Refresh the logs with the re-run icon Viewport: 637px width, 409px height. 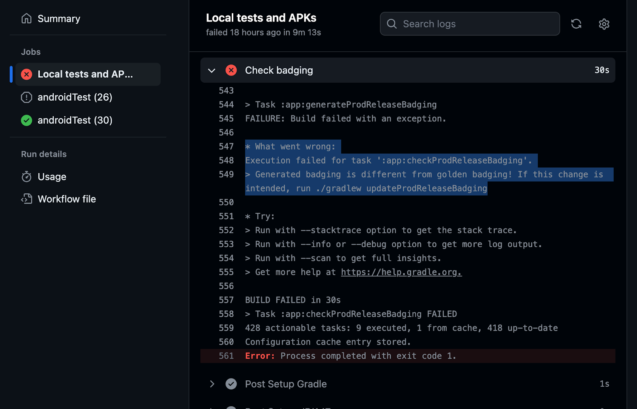tap(576, 24)
